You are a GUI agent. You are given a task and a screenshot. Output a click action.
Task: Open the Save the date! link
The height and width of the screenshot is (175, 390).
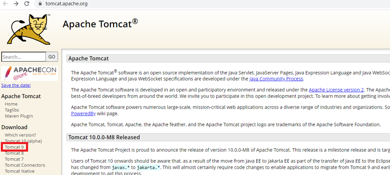16,85
